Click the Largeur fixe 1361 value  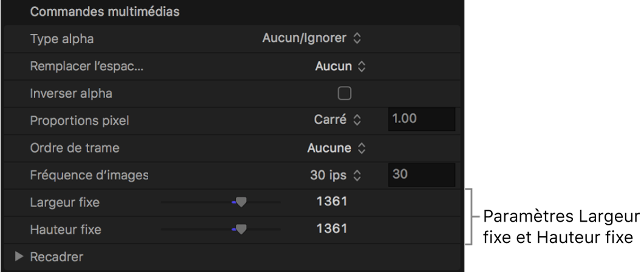(332, 202)
